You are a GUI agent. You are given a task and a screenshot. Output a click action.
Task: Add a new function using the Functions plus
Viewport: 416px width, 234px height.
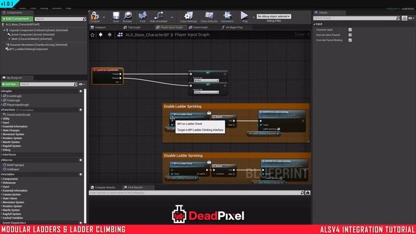[x=81, y=110]
